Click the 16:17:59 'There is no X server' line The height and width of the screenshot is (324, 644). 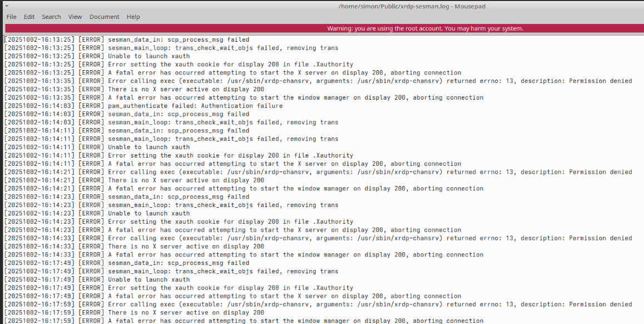pyautogui.click(x=186, y=313)
